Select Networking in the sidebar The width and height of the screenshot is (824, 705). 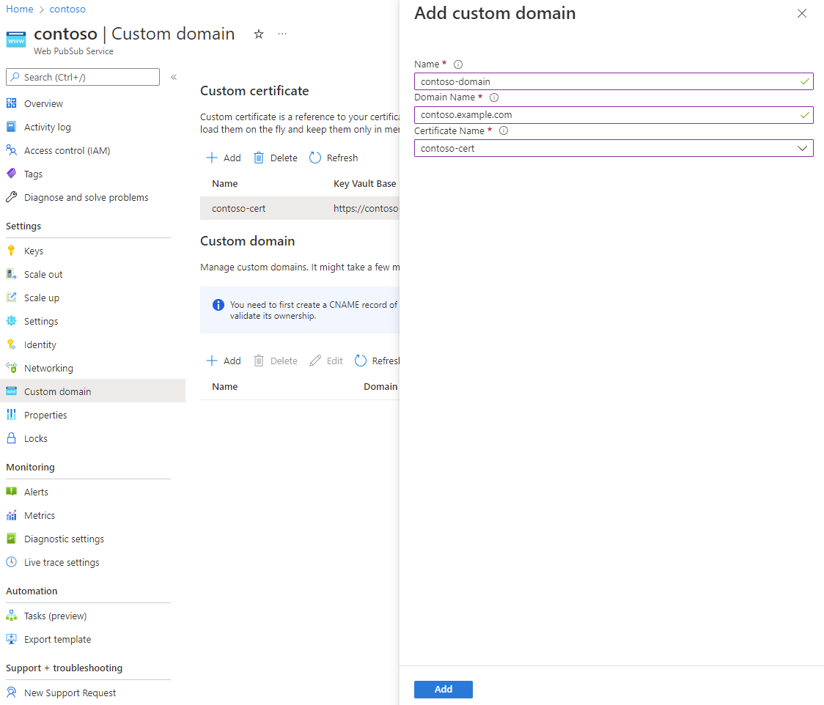pyautogui.click(x=48, y=368)
